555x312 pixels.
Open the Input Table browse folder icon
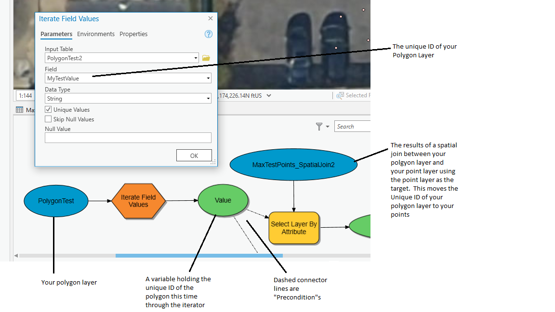point(206,58)
